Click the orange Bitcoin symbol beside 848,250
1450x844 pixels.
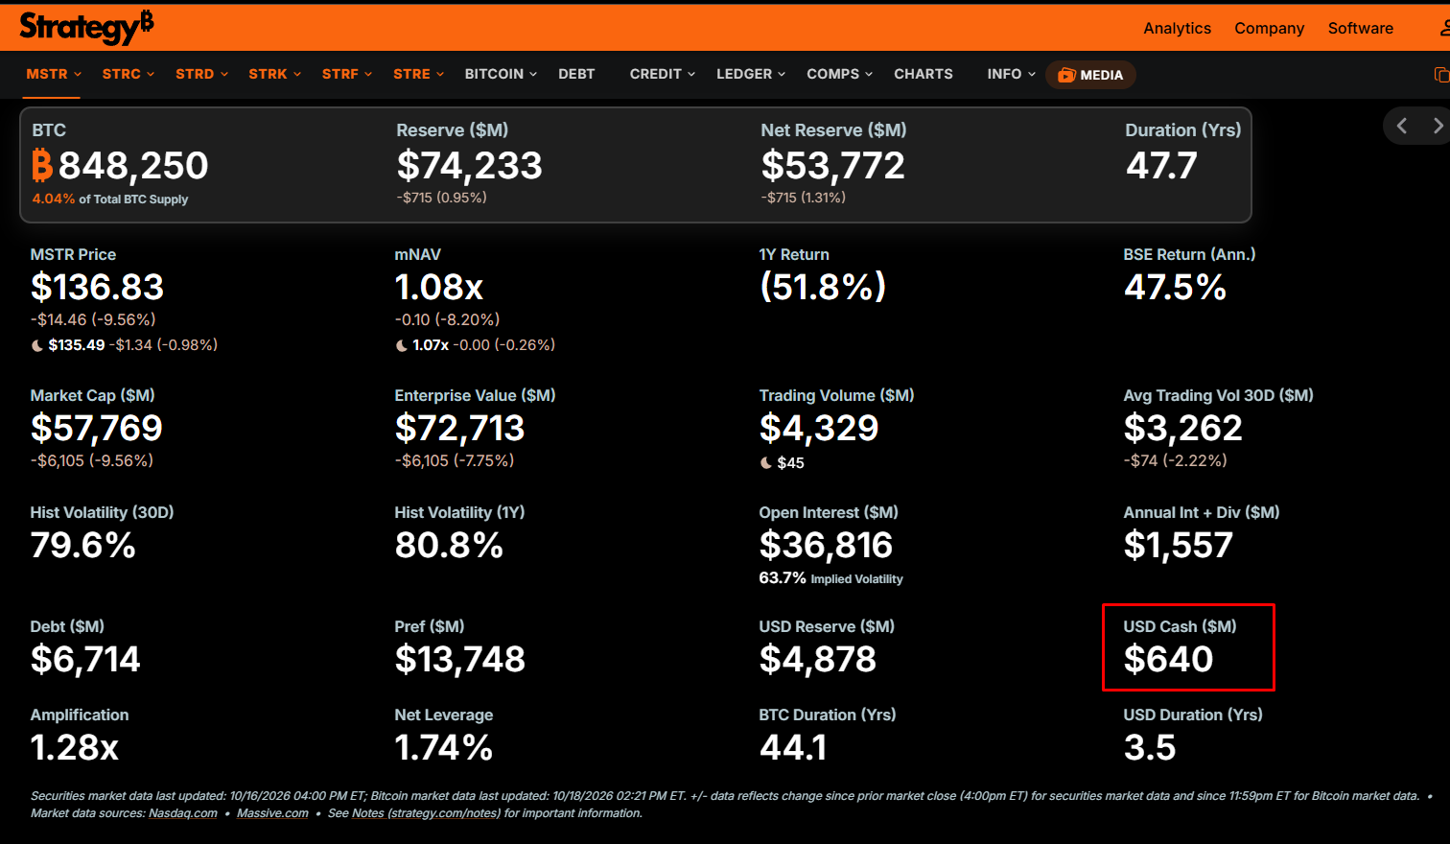pos(42,165)
